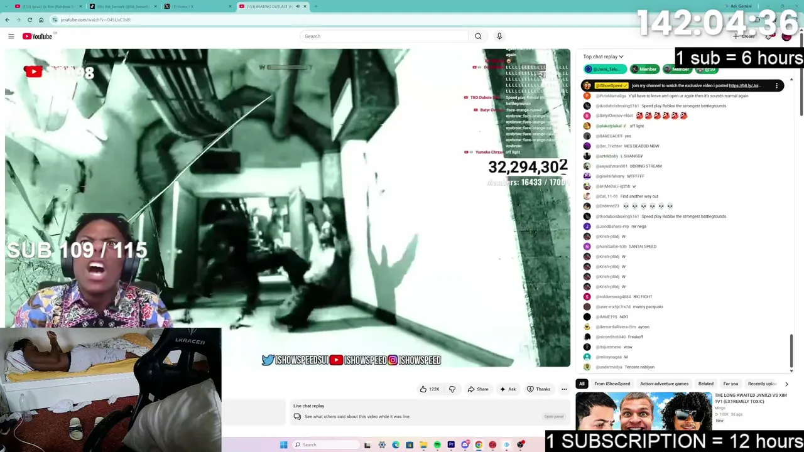Go forward with the browser forward arrow
804x452 pixels.
click(18, 19)
